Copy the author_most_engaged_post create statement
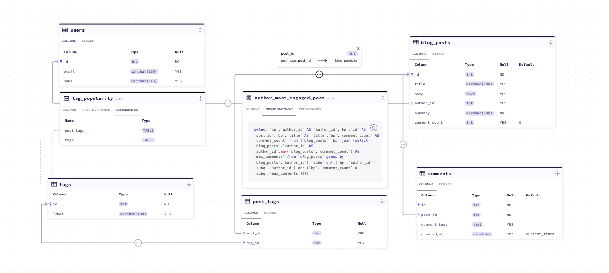 click(x=374, y=128)
